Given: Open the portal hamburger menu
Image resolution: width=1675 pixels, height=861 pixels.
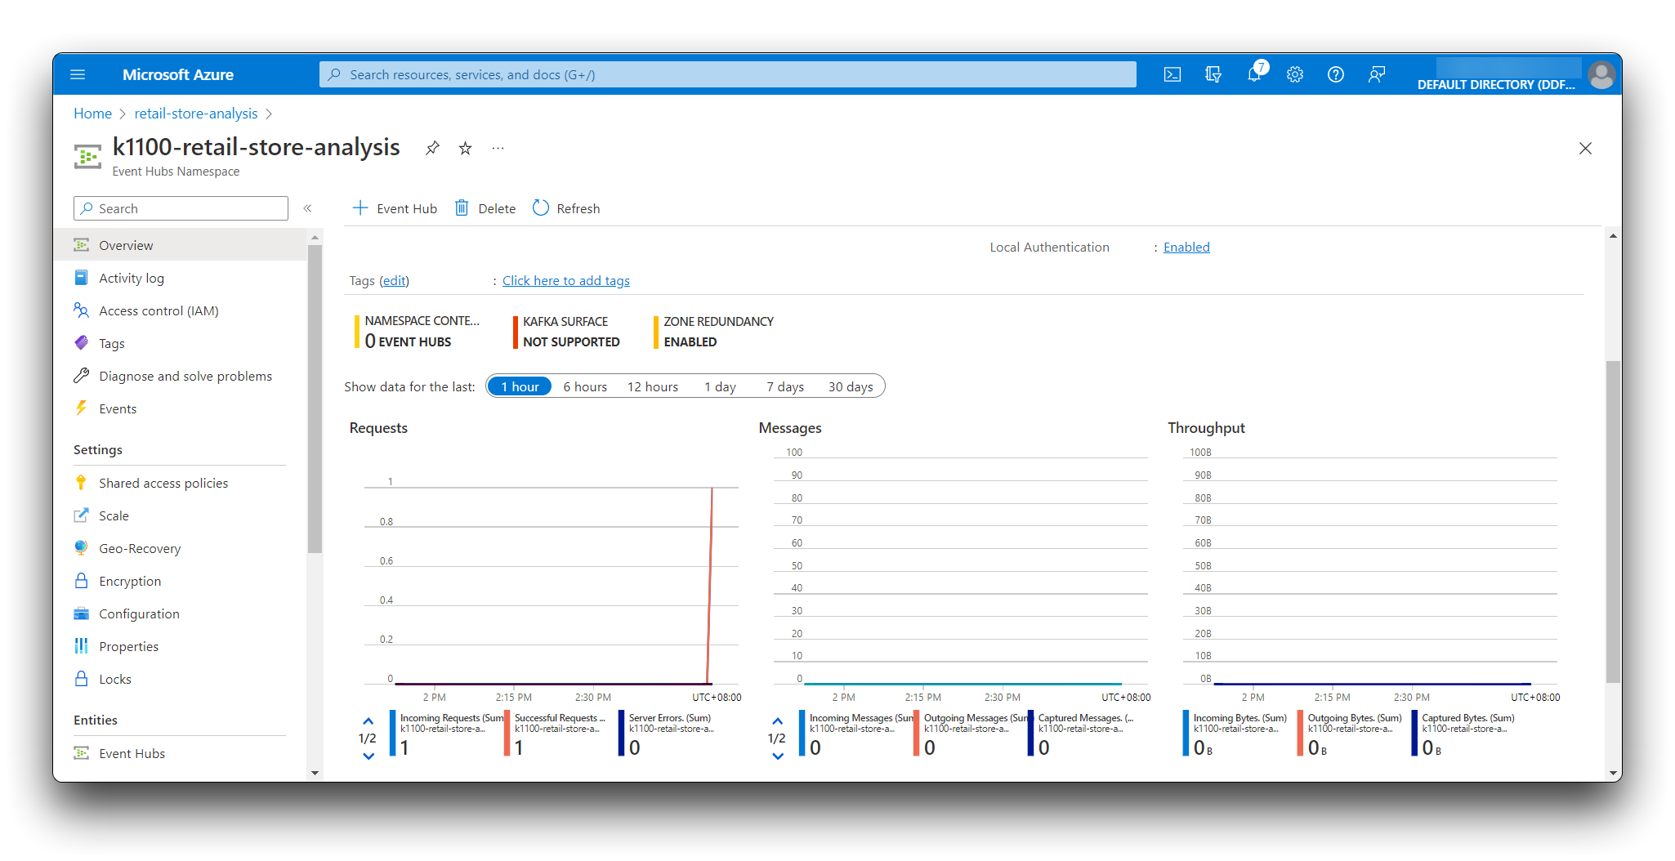Looking at the screenshot, I should coord(78,74).
